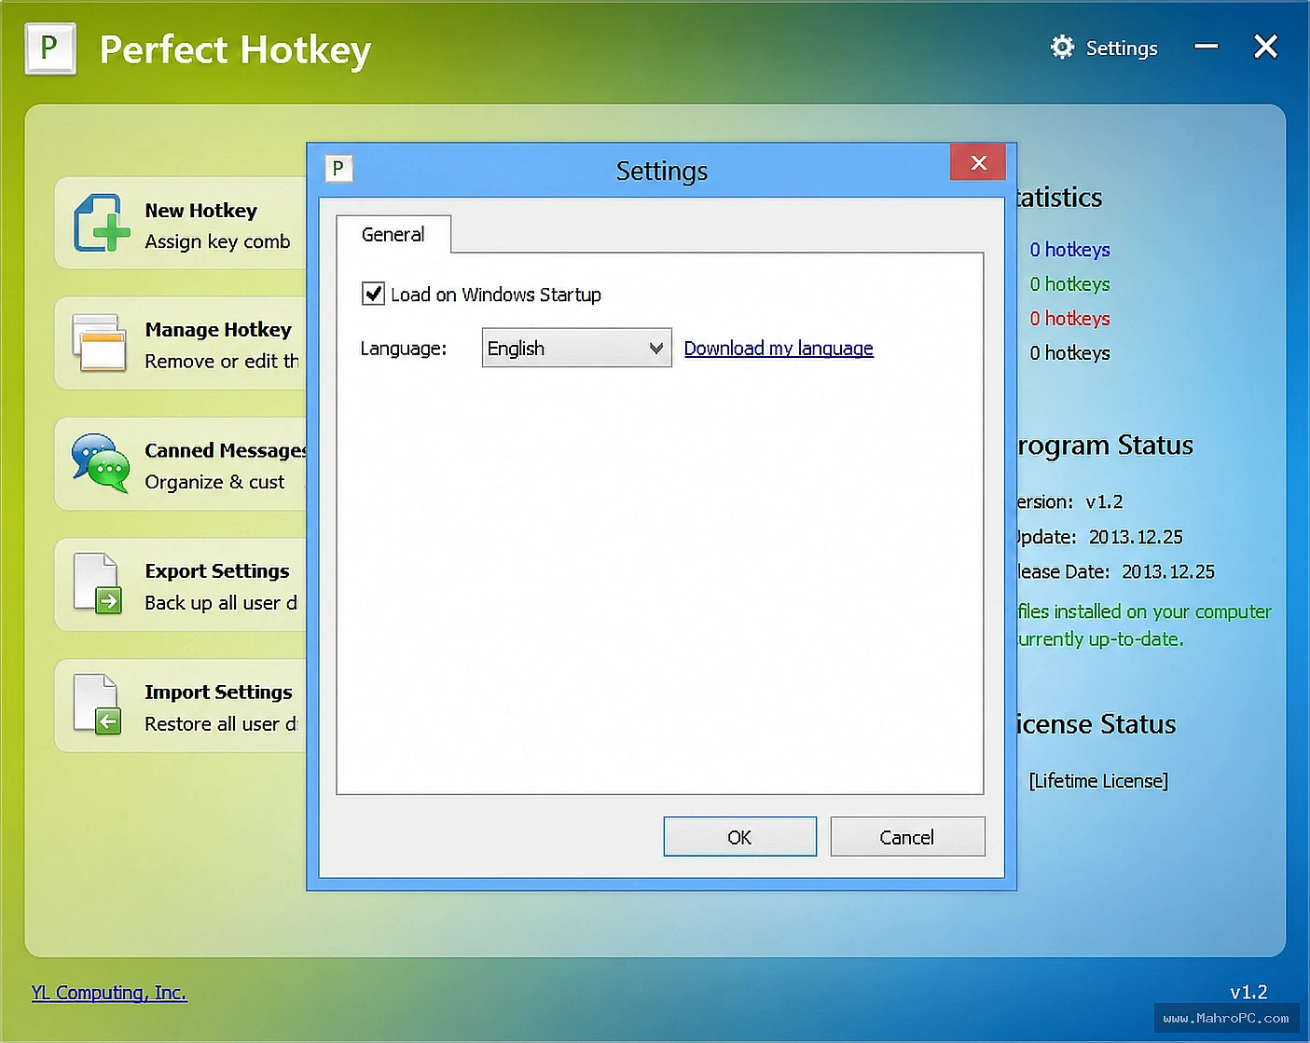Open the Download my language link

779,348
